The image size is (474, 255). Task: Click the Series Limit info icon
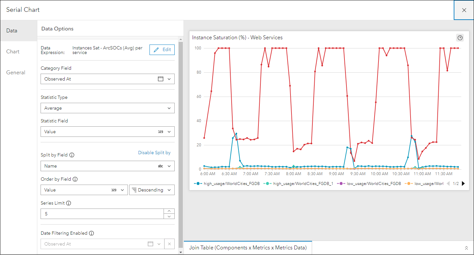68,203
